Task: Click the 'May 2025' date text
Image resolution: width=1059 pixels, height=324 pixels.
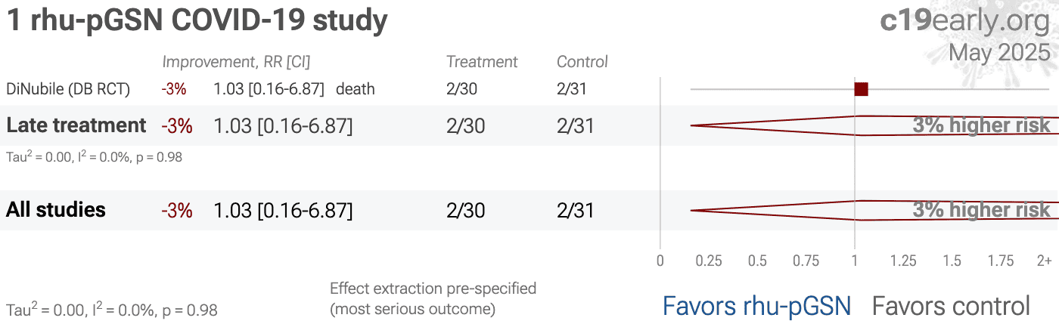Action: pyautogui.click(x=999, y=52)
